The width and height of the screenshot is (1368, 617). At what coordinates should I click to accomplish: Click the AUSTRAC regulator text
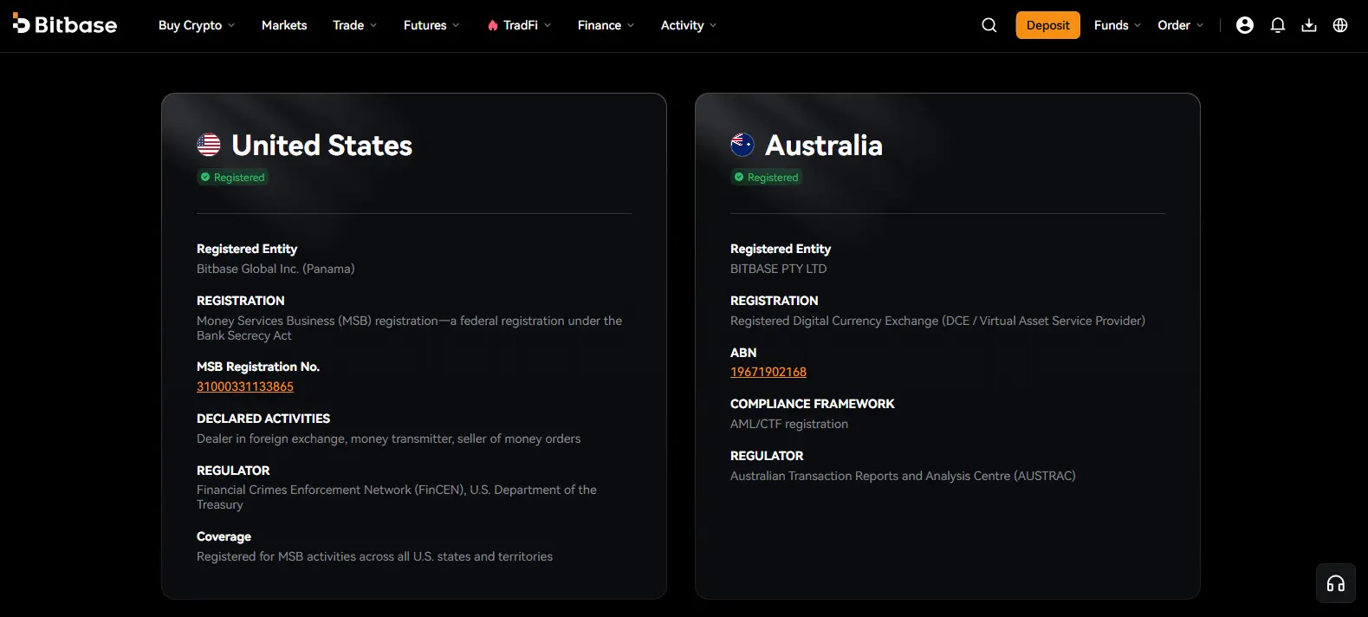tap(903, 476)
